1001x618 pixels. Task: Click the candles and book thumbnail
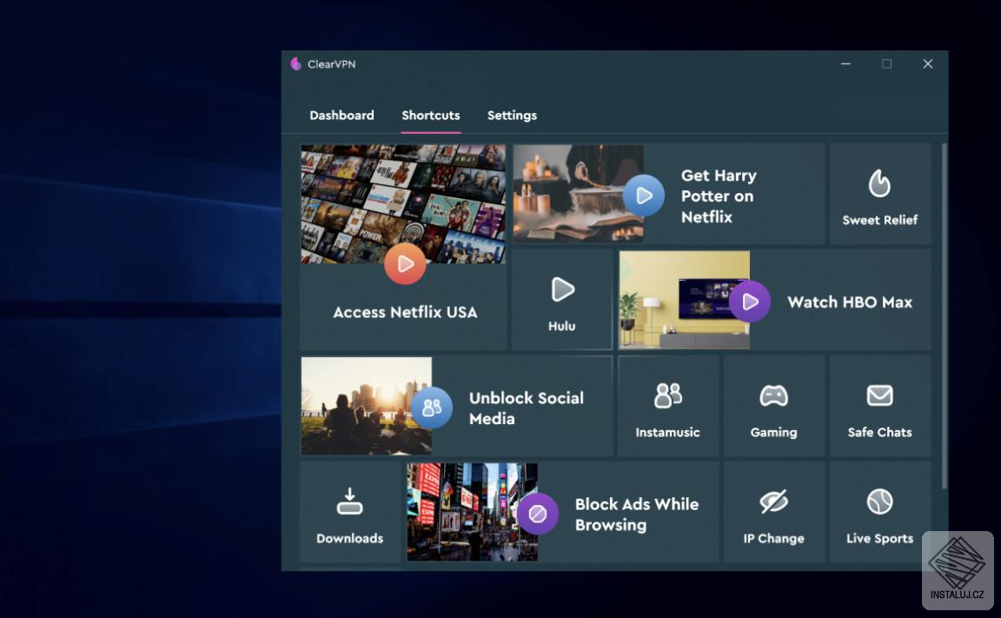[x=578, y=194]
